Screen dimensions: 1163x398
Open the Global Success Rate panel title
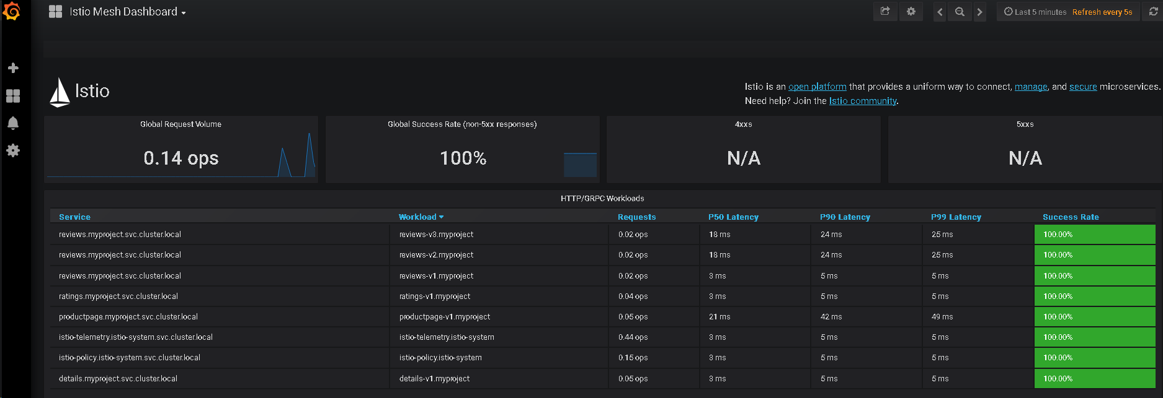(462, 124)
